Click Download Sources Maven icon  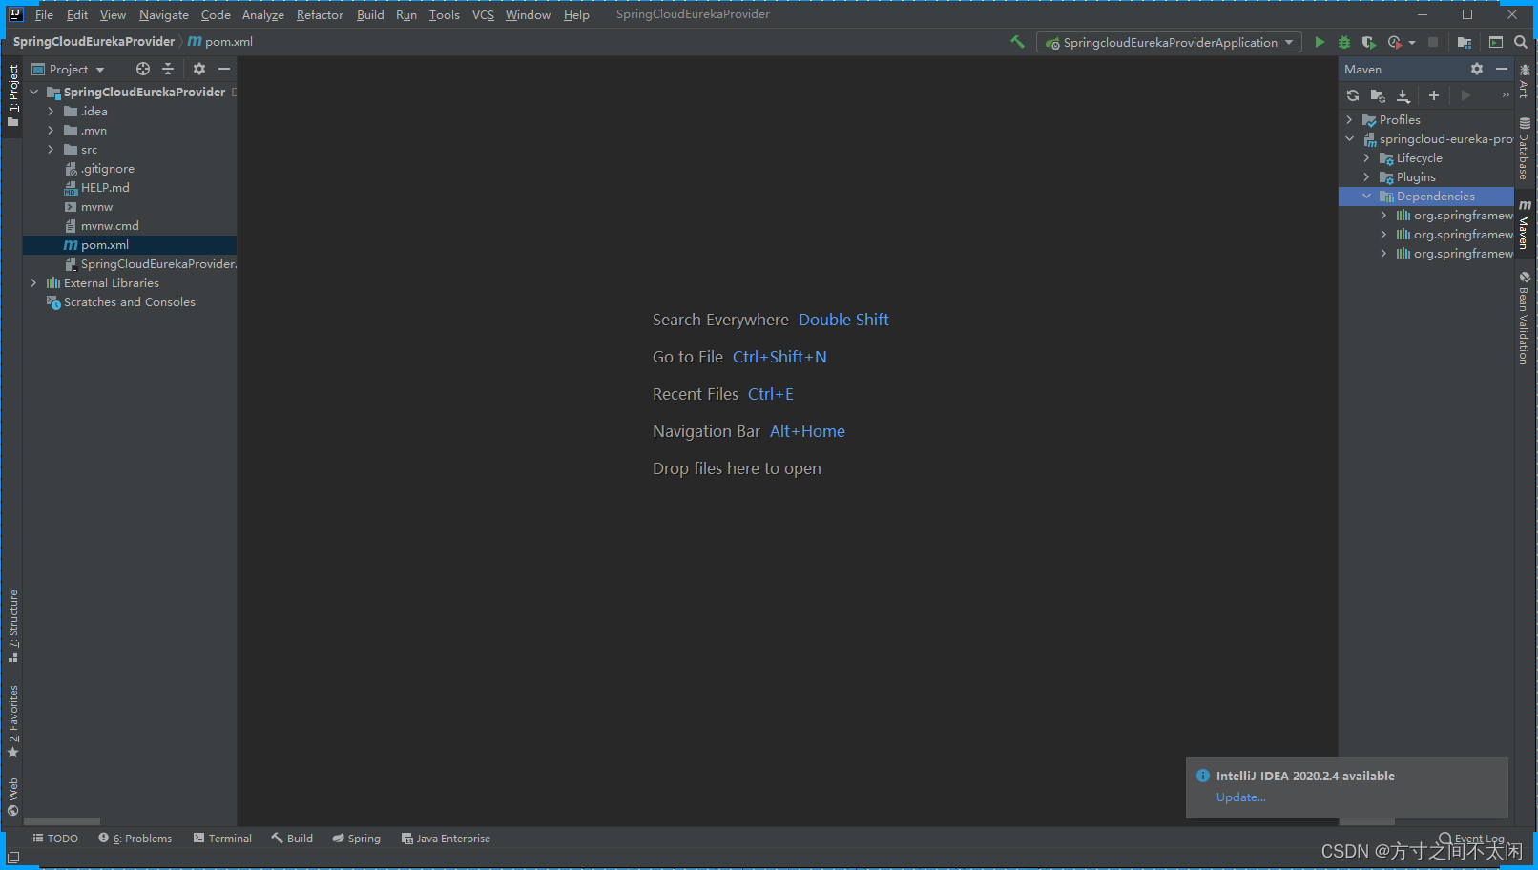(x=1403, y=95)
